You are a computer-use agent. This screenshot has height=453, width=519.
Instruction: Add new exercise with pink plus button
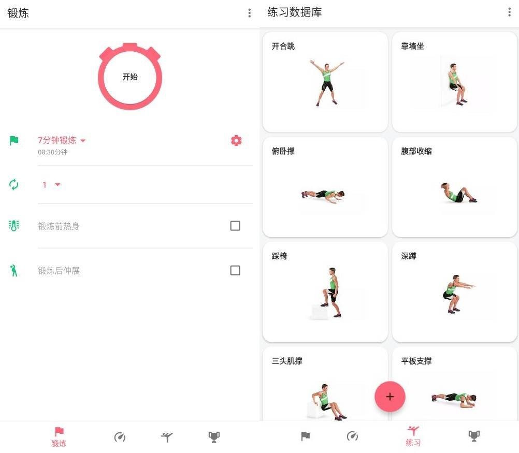[390, 397]
